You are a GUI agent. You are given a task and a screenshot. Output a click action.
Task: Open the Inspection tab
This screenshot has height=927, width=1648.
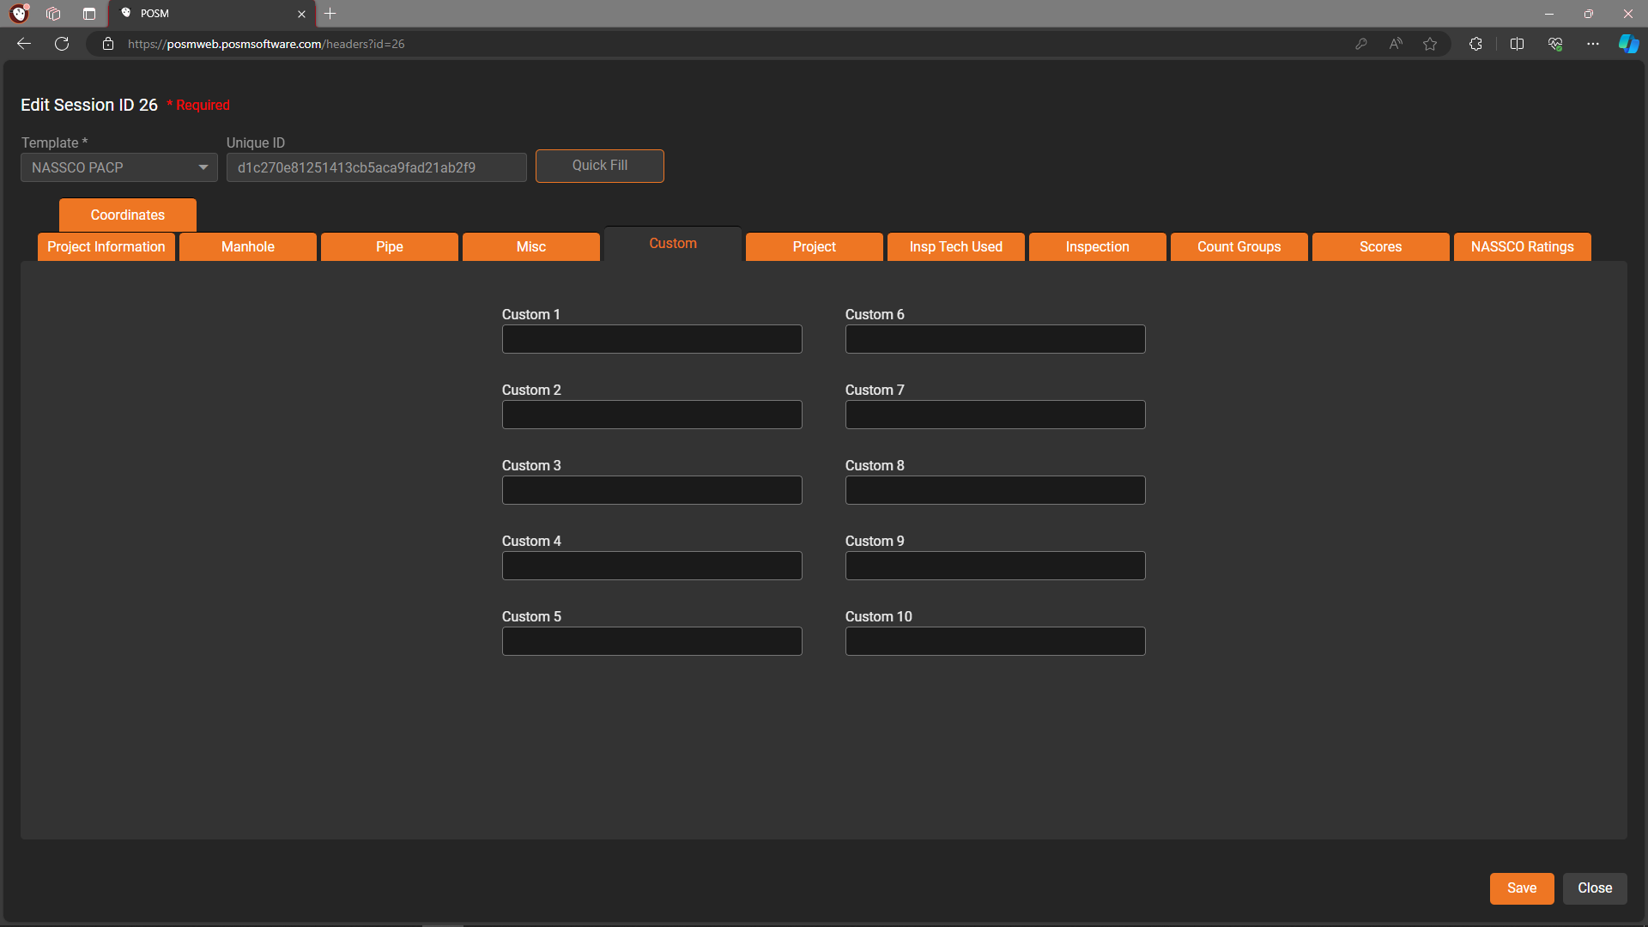(x=1098, y=247)
